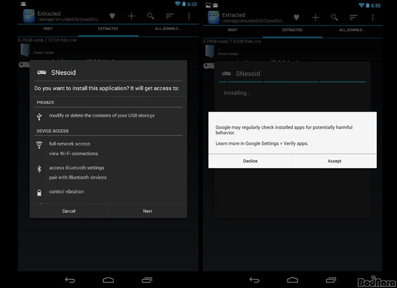Tap the favorites heart icon in right screen
This screenshot has width=397, height=288.
(297, 17)
